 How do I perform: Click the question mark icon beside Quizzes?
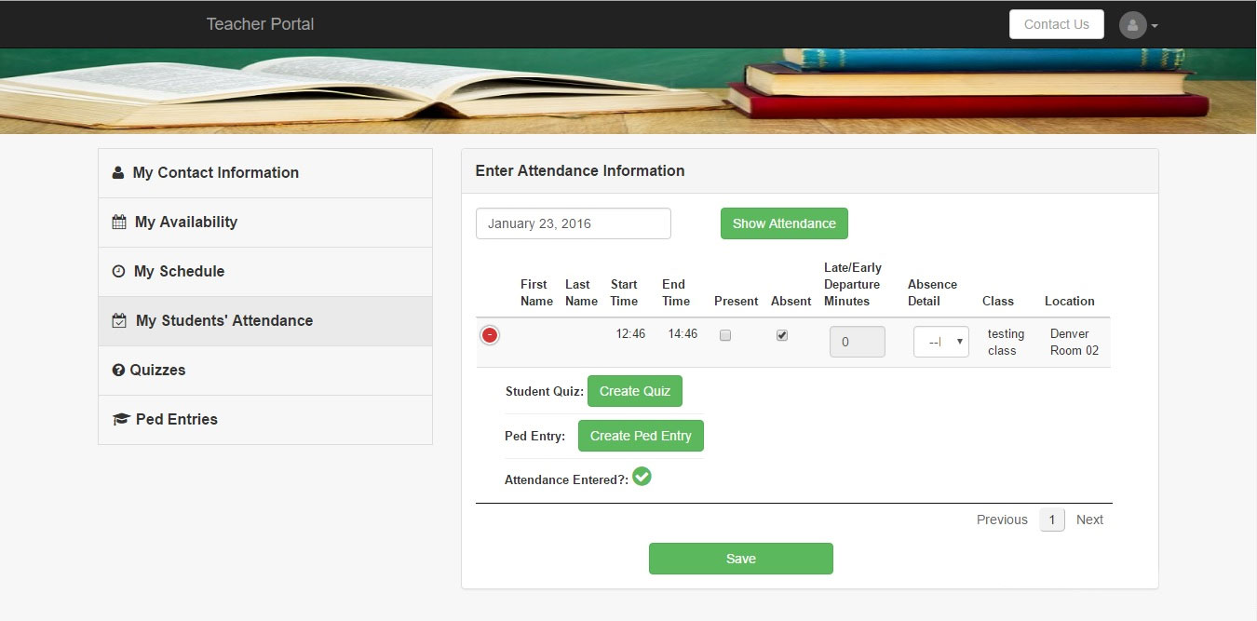(x=118, y=371)
